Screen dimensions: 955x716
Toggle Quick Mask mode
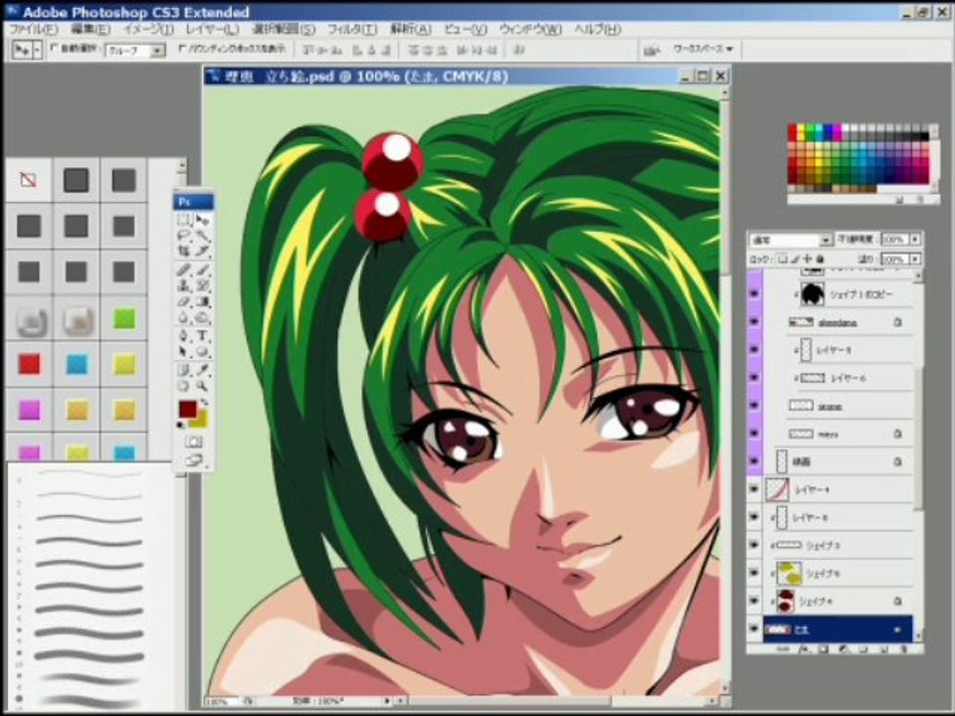tap(194, 442)
